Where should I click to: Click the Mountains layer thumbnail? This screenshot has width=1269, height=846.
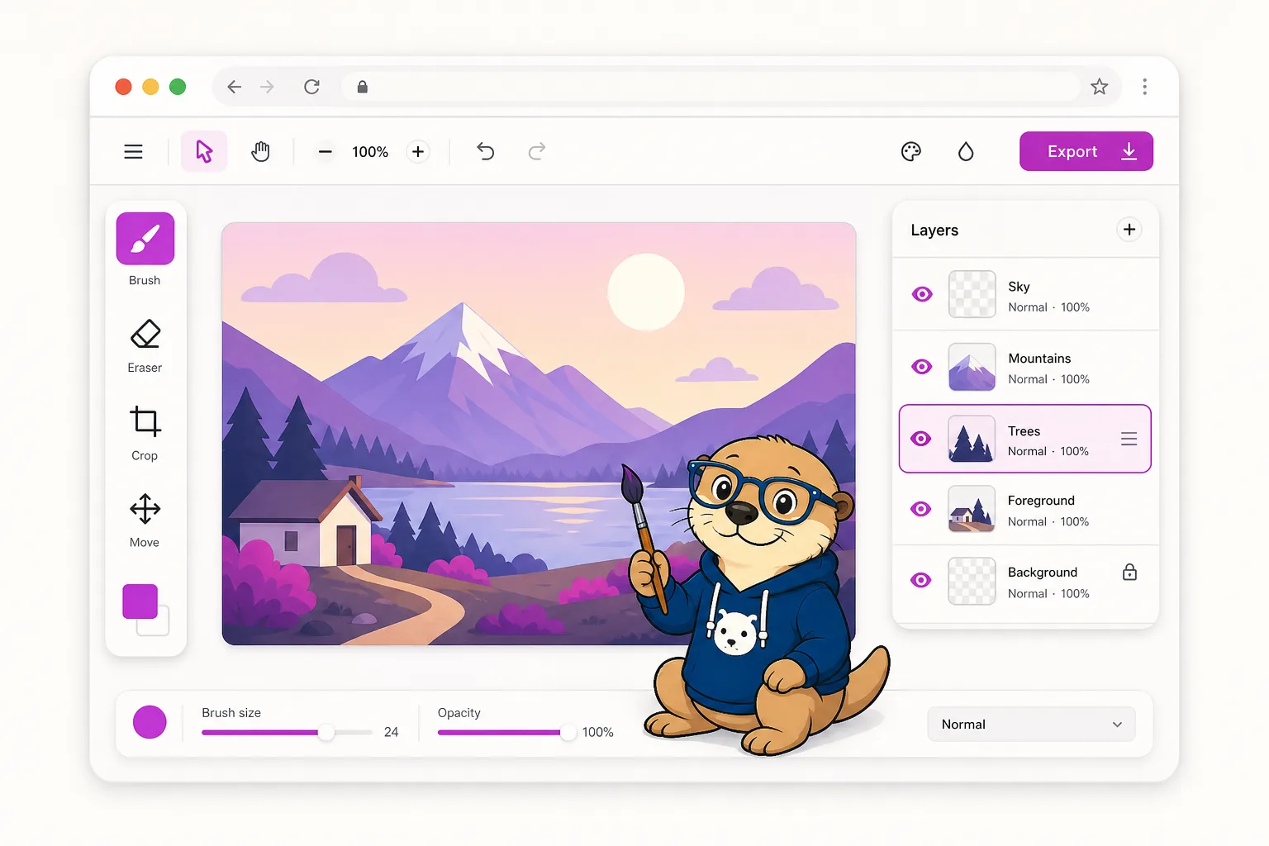[x=972, y=367]
